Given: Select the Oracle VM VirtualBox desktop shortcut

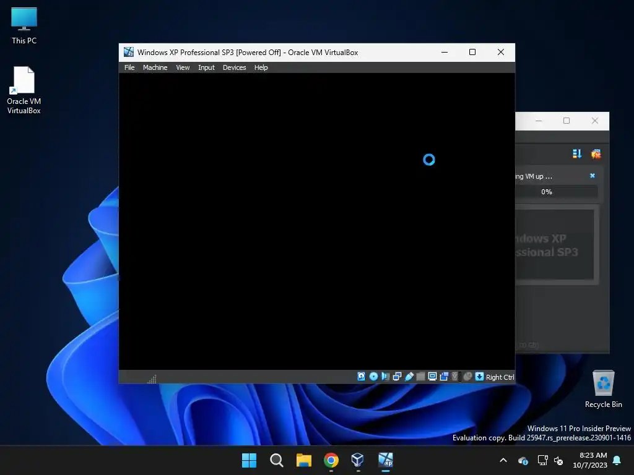Looking at the screenshot, I should [x=24, y=90].
